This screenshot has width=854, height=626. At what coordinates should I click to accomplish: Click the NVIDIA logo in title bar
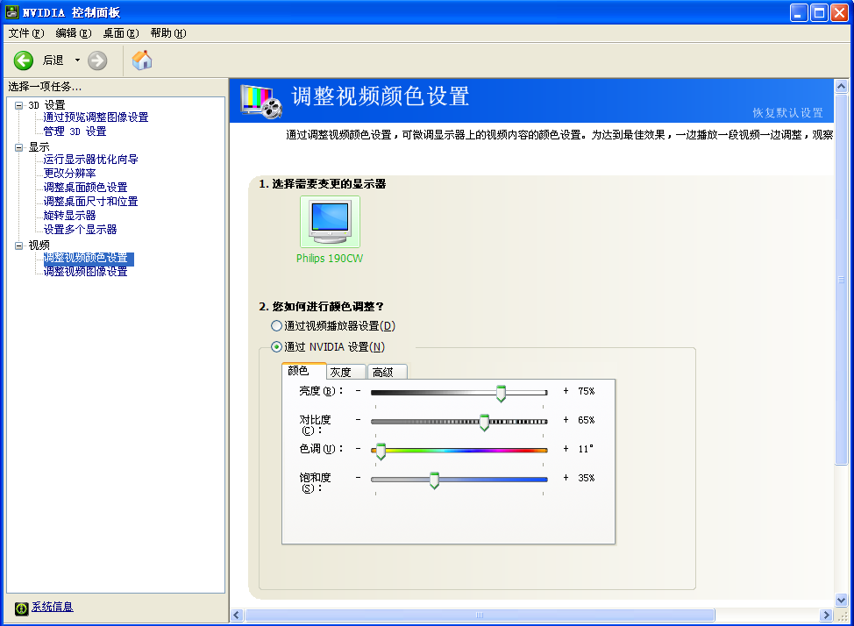click(12, 11)
